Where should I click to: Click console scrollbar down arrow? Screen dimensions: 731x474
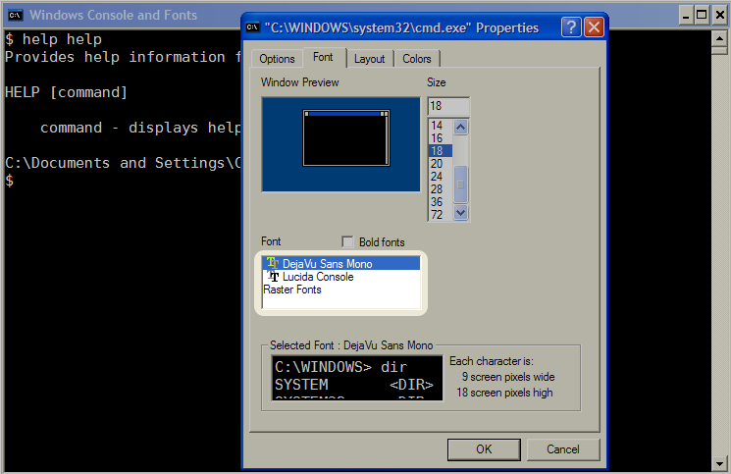719,463
